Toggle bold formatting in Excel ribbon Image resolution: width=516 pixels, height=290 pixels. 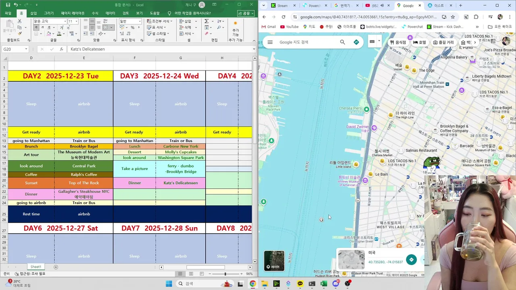[x=36, y=27]
